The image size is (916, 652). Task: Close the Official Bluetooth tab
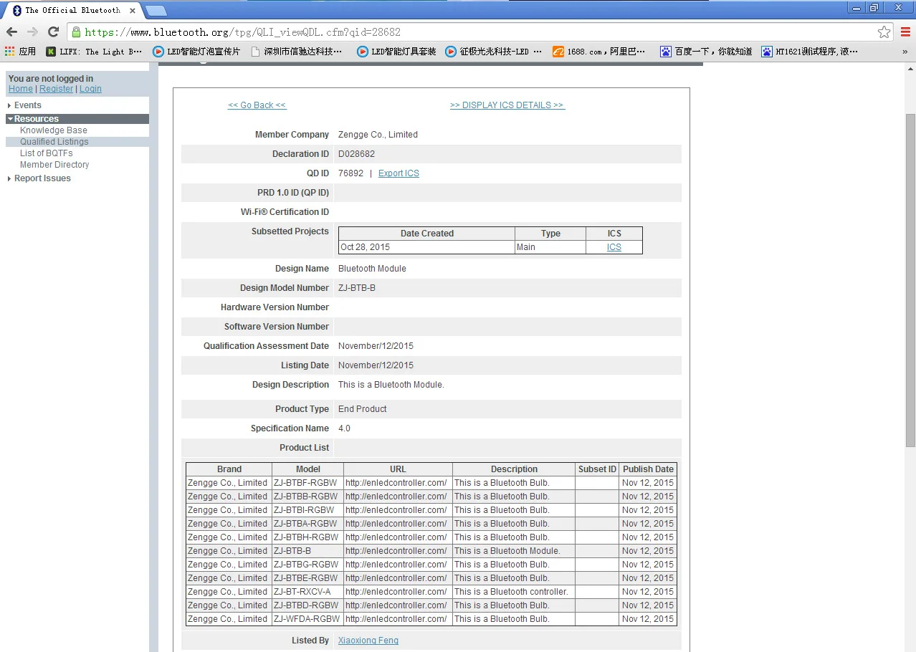click(133, 11)
